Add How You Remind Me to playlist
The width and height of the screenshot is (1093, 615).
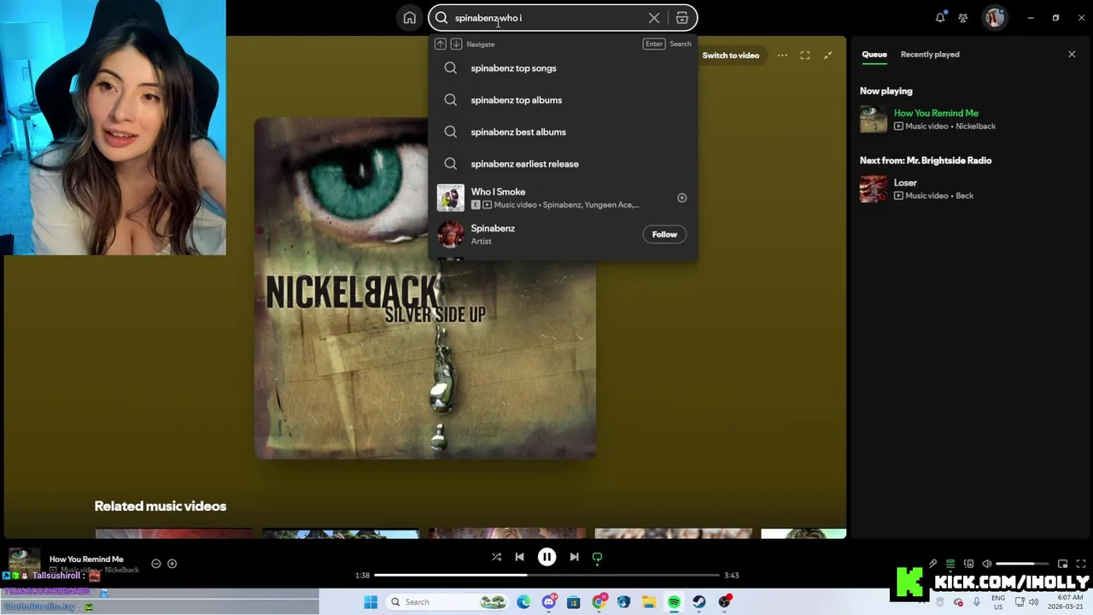coord(172,564)
